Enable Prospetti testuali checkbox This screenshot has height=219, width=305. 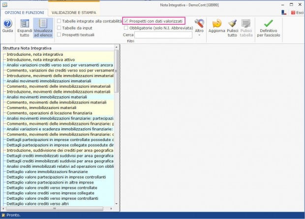coord(59,35)
